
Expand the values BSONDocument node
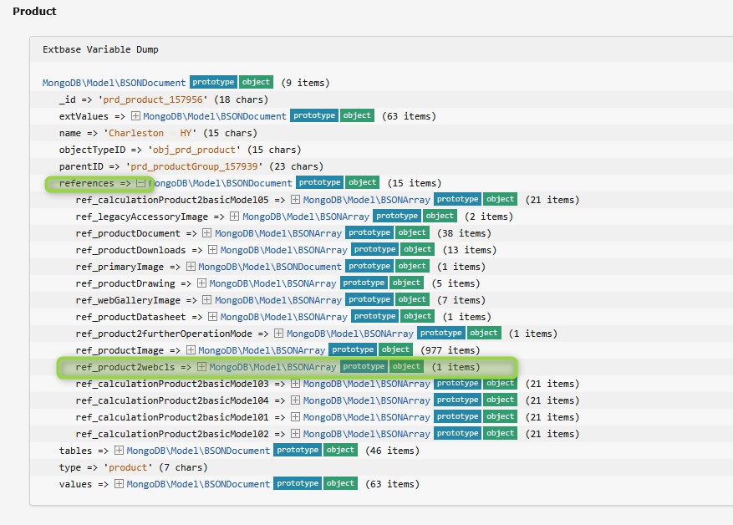pos(120,484)
